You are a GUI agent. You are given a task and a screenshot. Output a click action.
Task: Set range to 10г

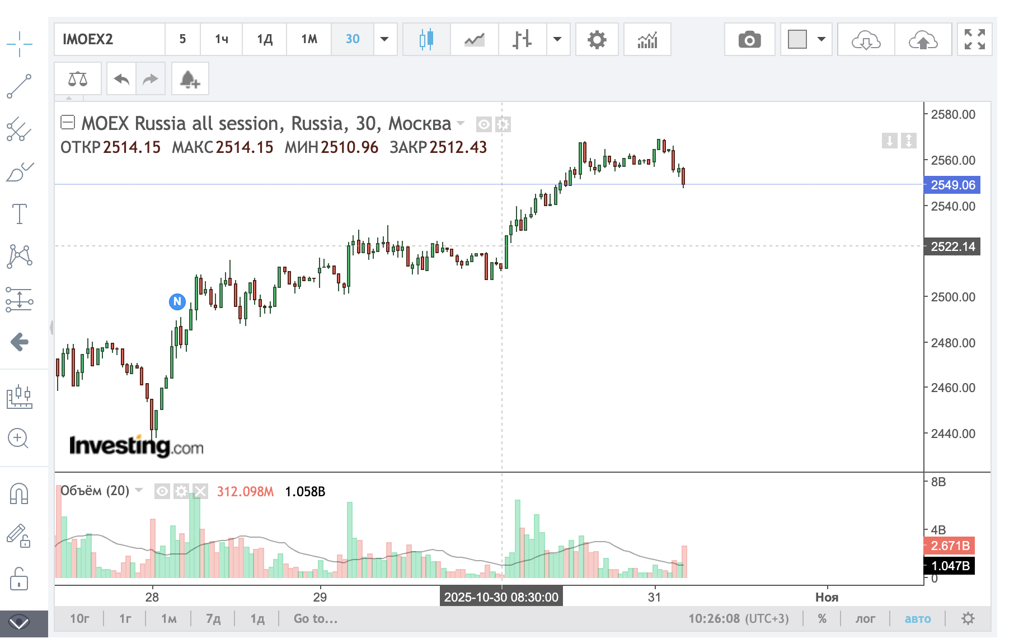[79, 619]
